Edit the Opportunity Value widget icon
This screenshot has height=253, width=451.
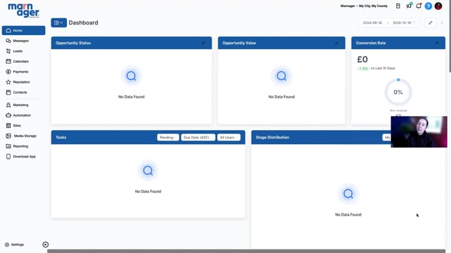click(337, 43)
